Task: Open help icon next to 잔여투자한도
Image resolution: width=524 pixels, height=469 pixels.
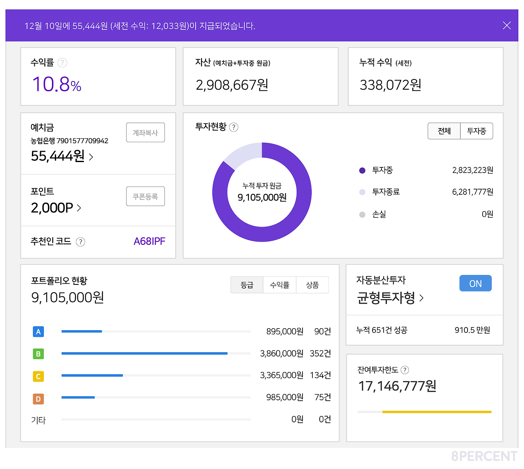Action: (x=404, y=370)
